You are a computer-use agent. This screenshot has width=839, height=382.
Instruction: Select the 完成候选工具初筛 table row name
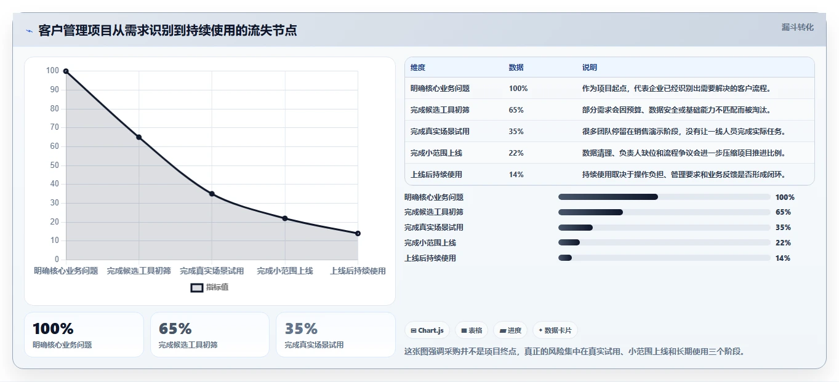pyautogui.click(x=440, y=110)
